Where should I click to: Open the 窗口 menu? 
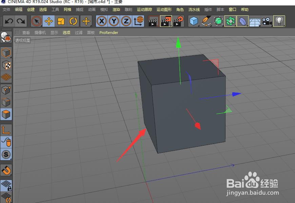tap(233, 10)
